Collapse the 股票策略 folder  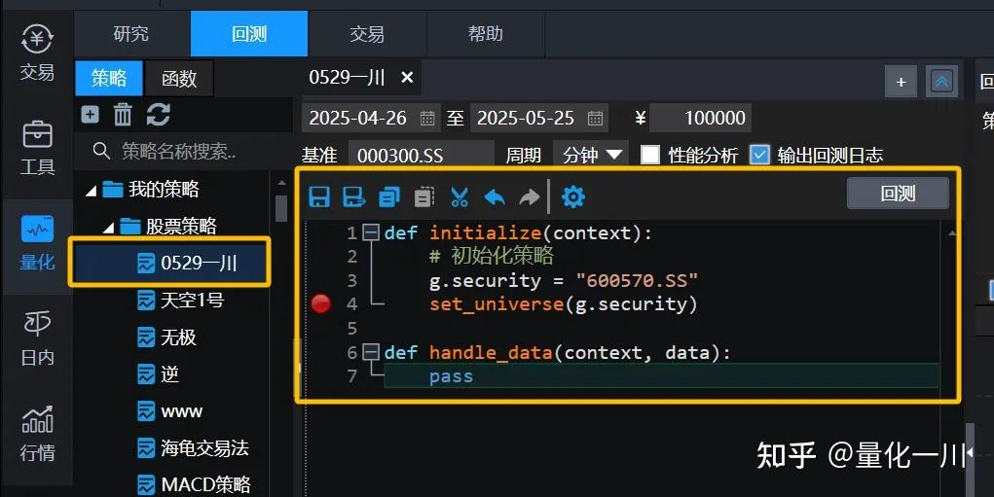(x=109, y=227)
